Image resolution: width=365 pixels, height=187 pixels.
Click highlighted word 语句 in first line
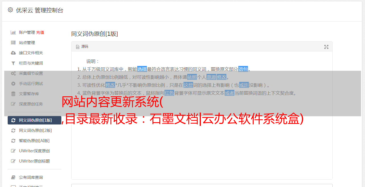click(x=243, y=69)
